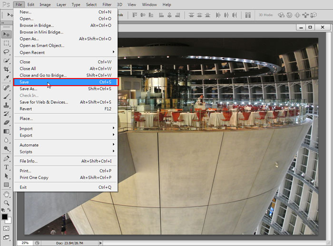Open the Filter menu
Screen dimensions: 333x246
click(107, 4)
